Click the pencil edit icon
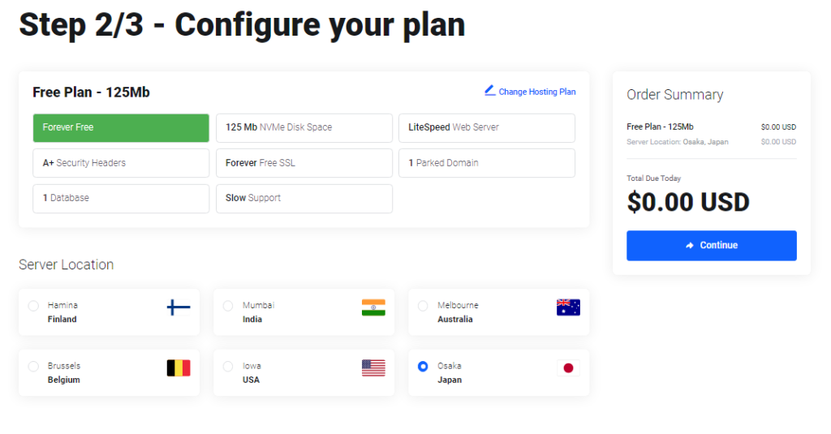The height and width of the screenshot is (434, 831). click(x=489, y=90)
